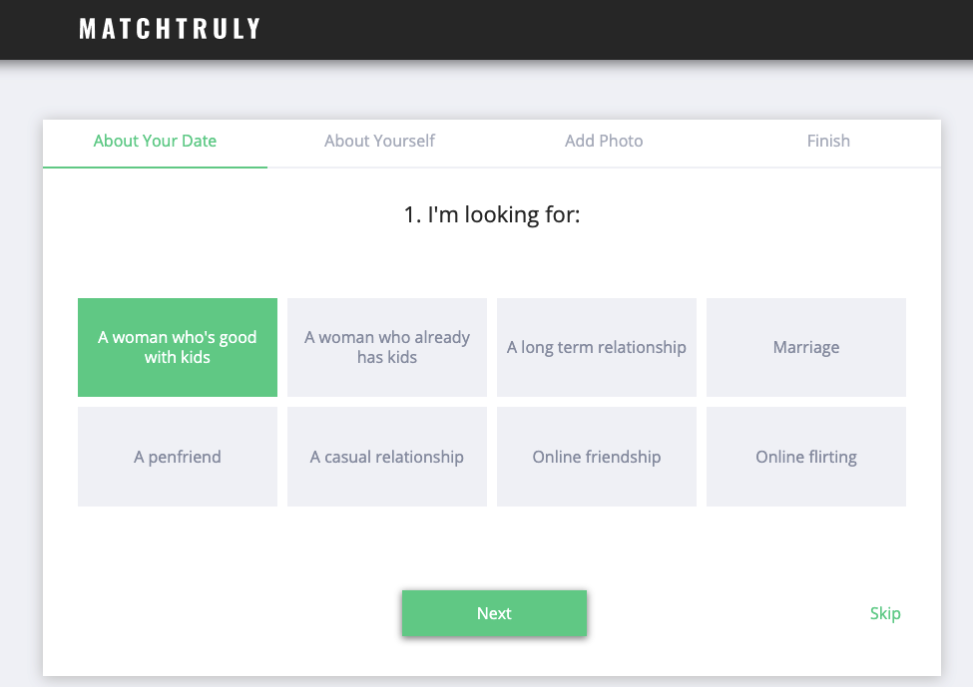This screenshot has width=973, height=687.
Task: Select the Marriage option tile
Action: pyautogui.click(x=806, y=347)
